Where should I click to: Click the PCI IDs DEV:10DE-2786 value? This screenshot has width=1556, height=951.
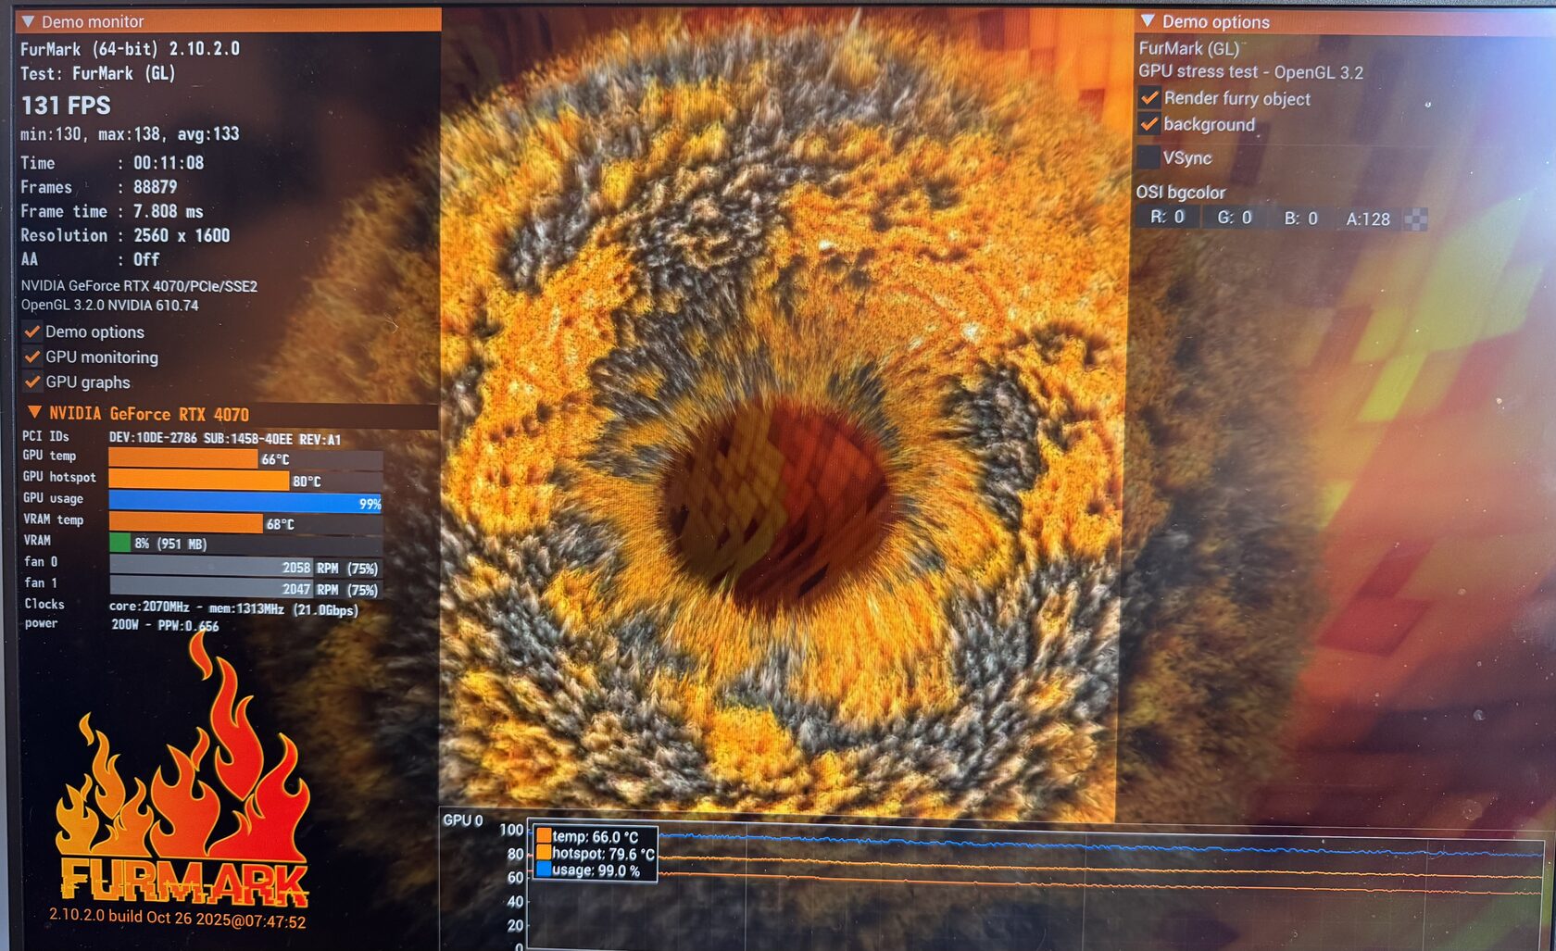(225, 438)
